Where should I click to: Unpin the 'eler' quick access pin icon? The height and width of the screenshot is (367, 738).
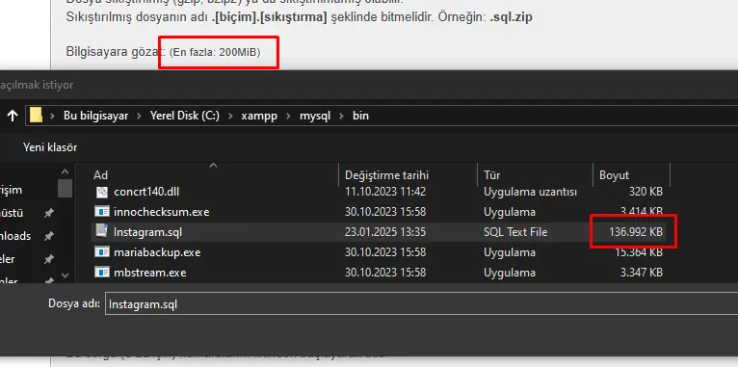tap(48, 259)
